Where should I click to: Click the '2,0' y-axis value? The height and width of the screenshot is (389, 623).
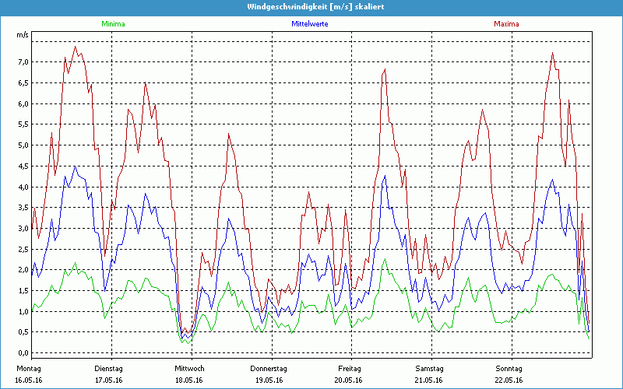click(x=23, y=270)
